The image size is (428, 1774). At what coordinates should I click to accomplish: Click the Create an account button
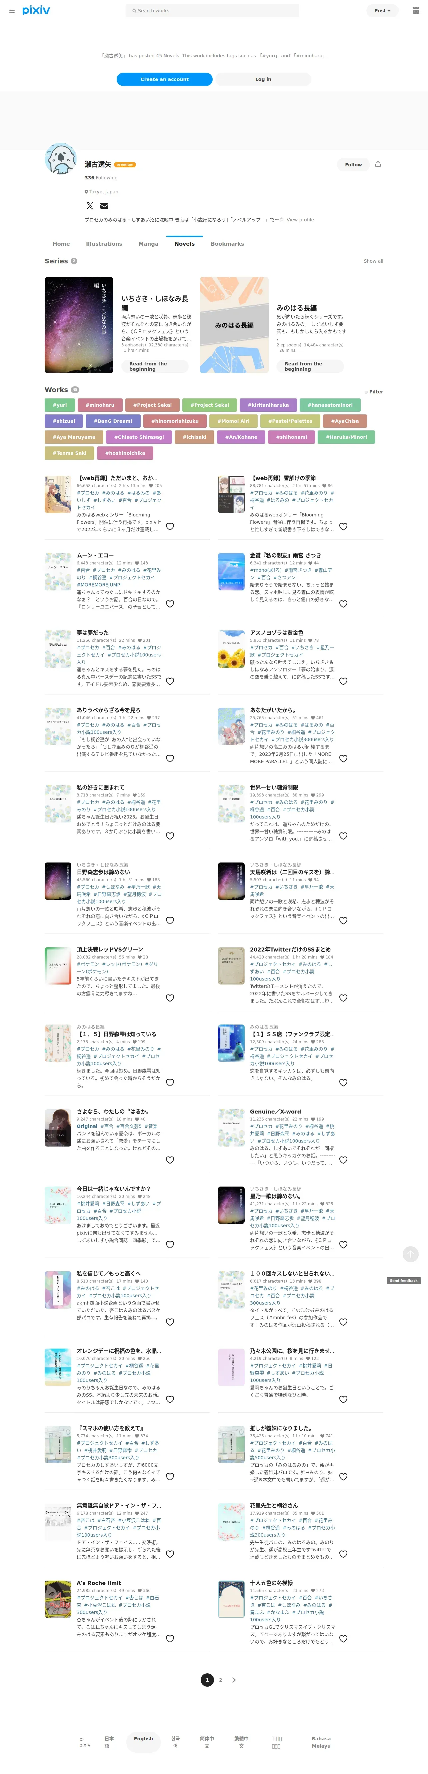164,79
